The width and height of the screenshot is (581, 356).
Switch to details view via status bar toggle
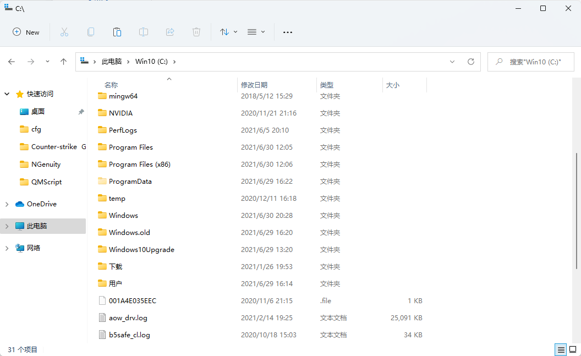pos(560,349)
